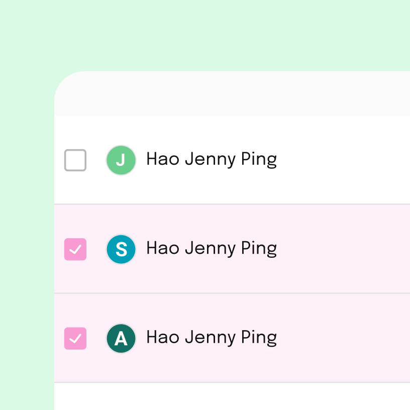This screenshot has height=410, width=410.
Task: Open Hao Jenny Ping next to the A avatar
Action: pos(211,338)
